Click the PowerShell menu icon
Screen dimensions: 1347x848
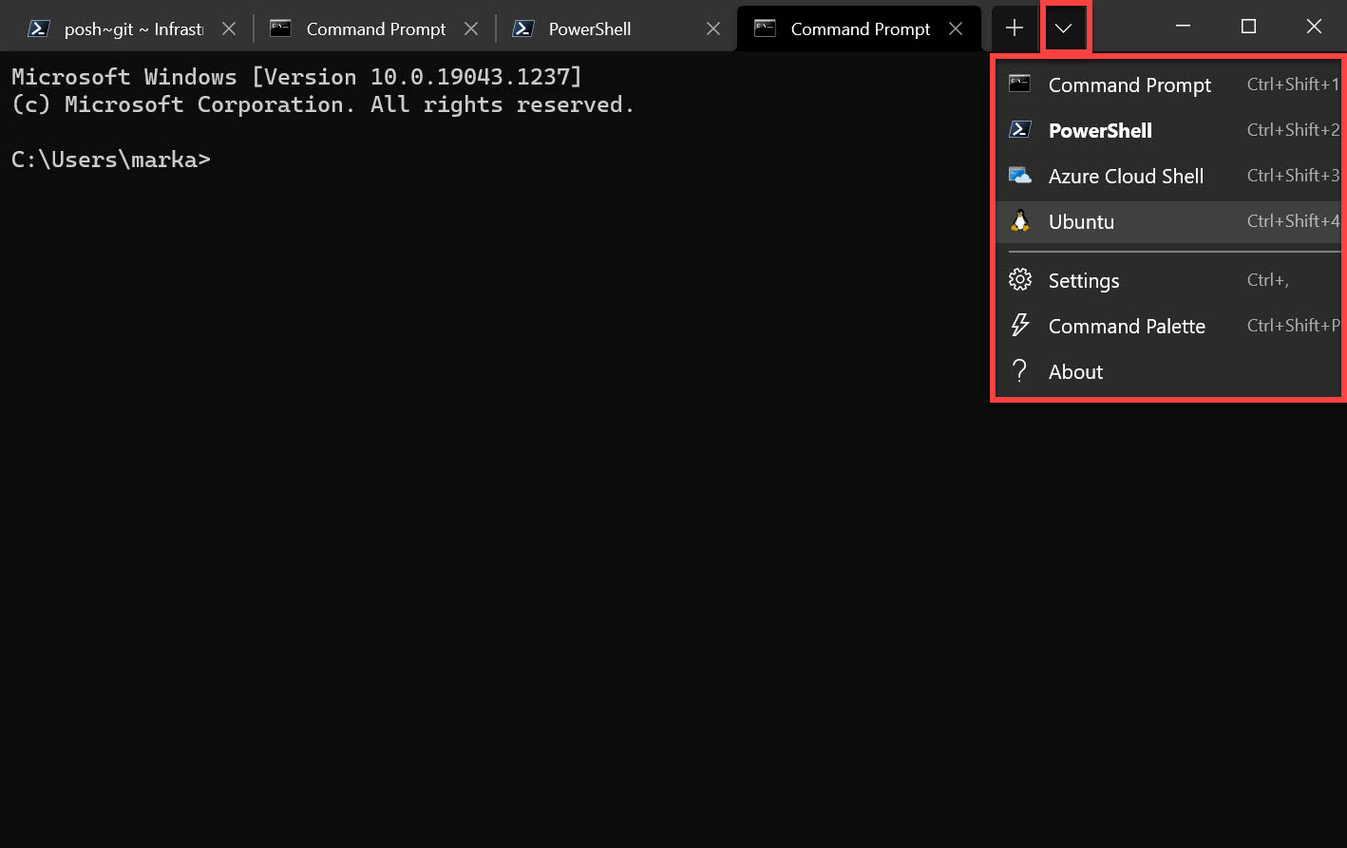click(1019, 129)
